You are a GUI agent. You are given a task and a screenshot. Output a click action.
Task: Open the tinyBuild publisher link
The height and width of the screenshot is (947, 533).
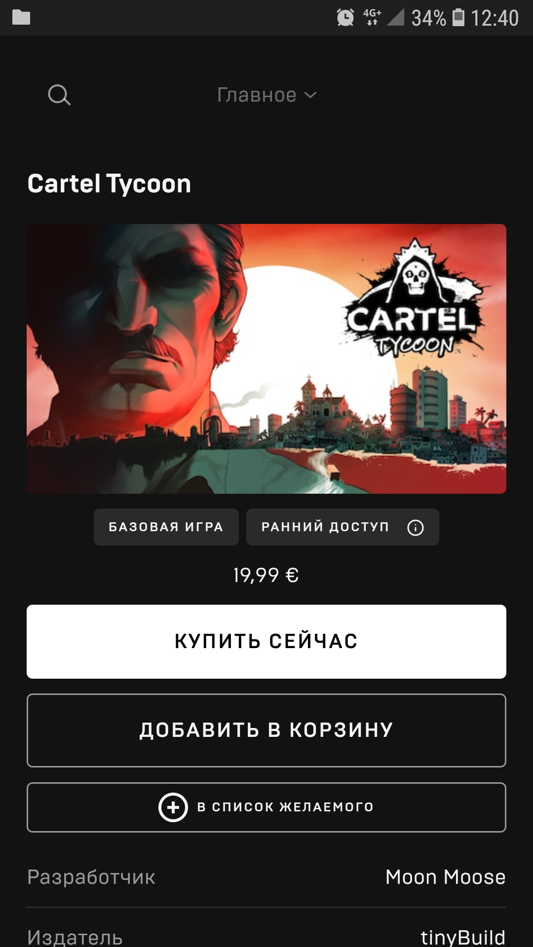click(463, 937)
